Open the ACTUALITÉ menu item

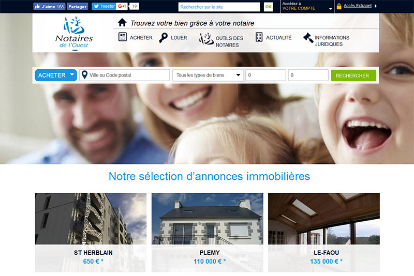(x=278, y=38)
